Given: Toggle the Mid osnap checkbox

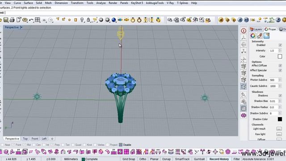Looking at the screenshot, I should (24, 145).
